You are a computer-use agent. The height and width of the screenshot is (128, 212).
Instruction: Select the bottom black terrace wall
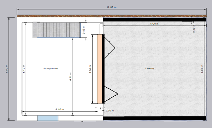pos(154,118)
